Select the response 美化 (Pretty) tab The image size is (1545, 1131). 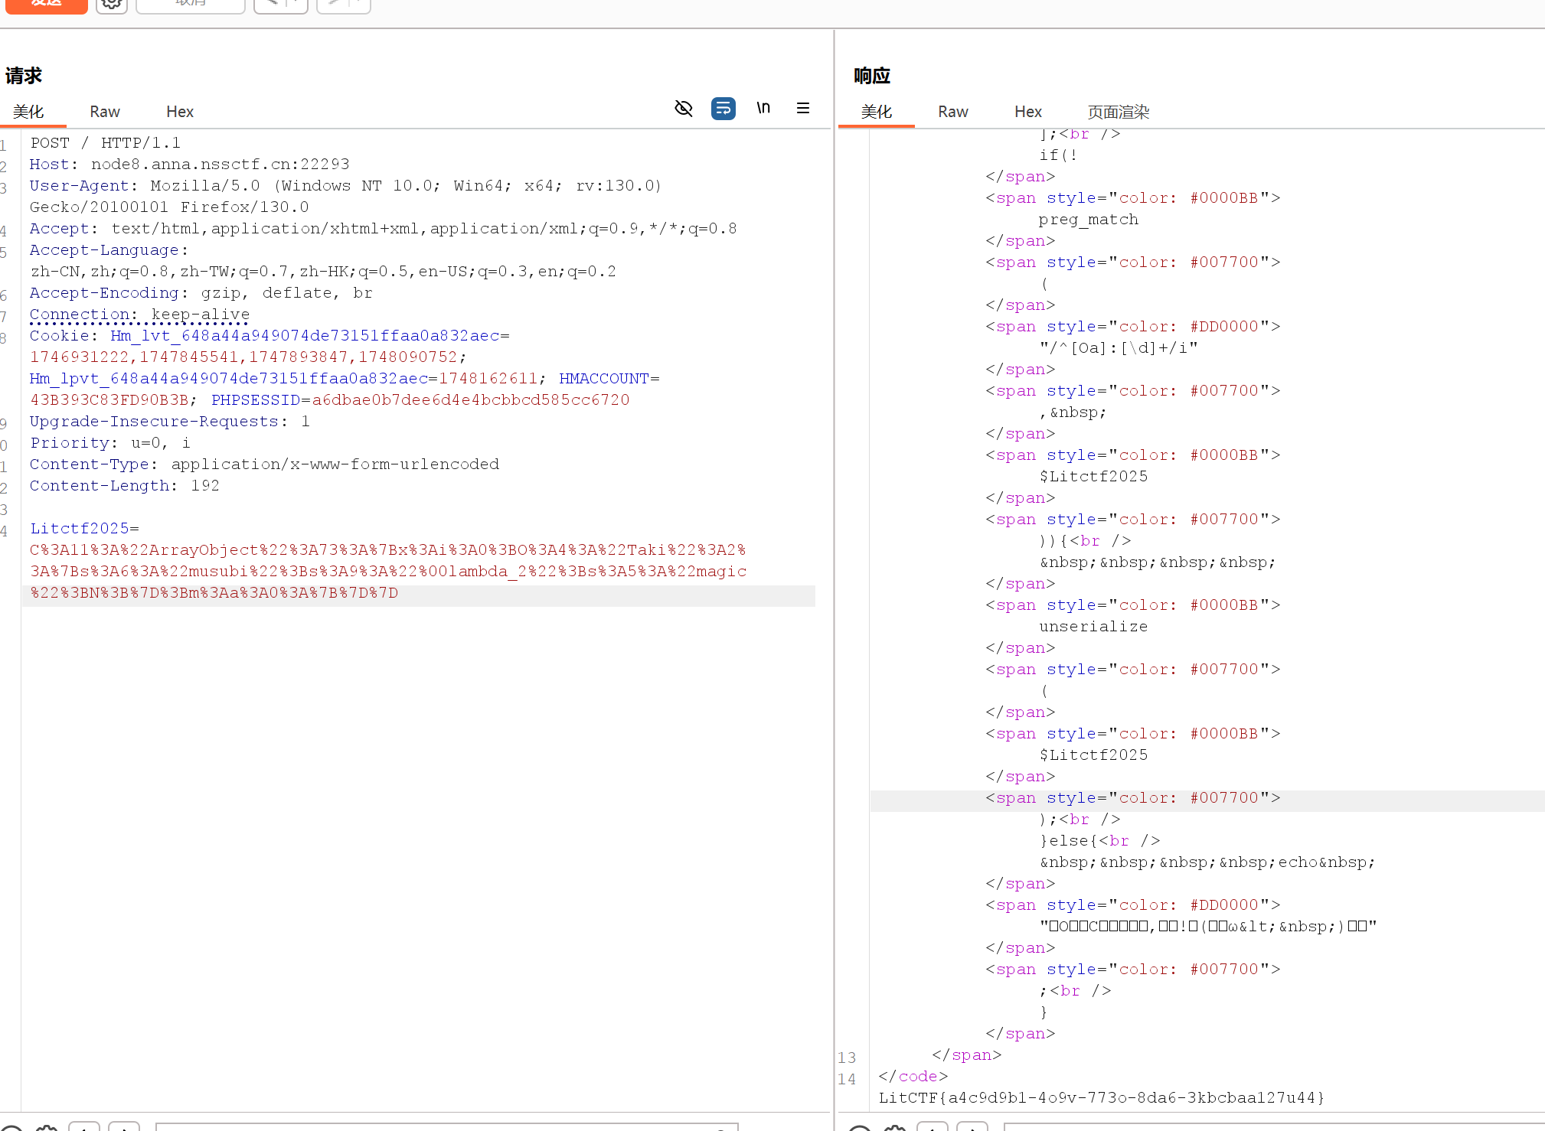877,112
